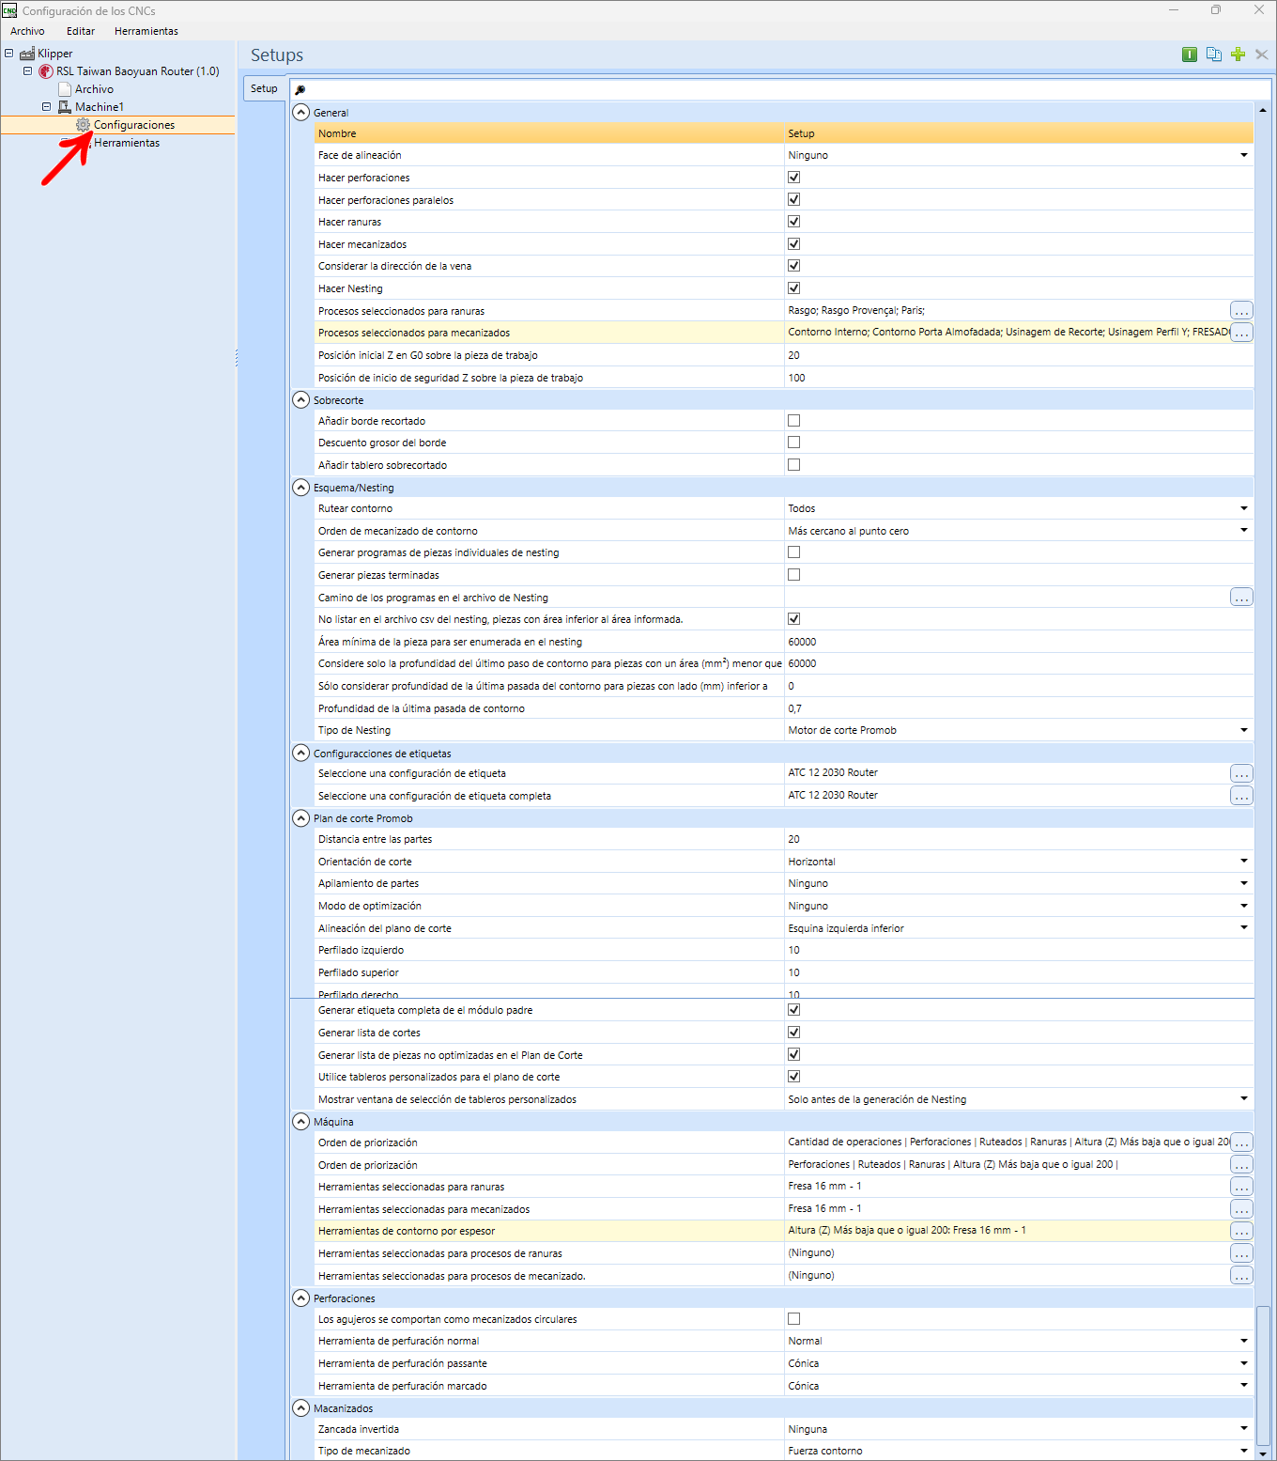Open 'Mostrar ventana de selección de tableros' dropdown

pyautogui.click(x=1243, y=1099)
